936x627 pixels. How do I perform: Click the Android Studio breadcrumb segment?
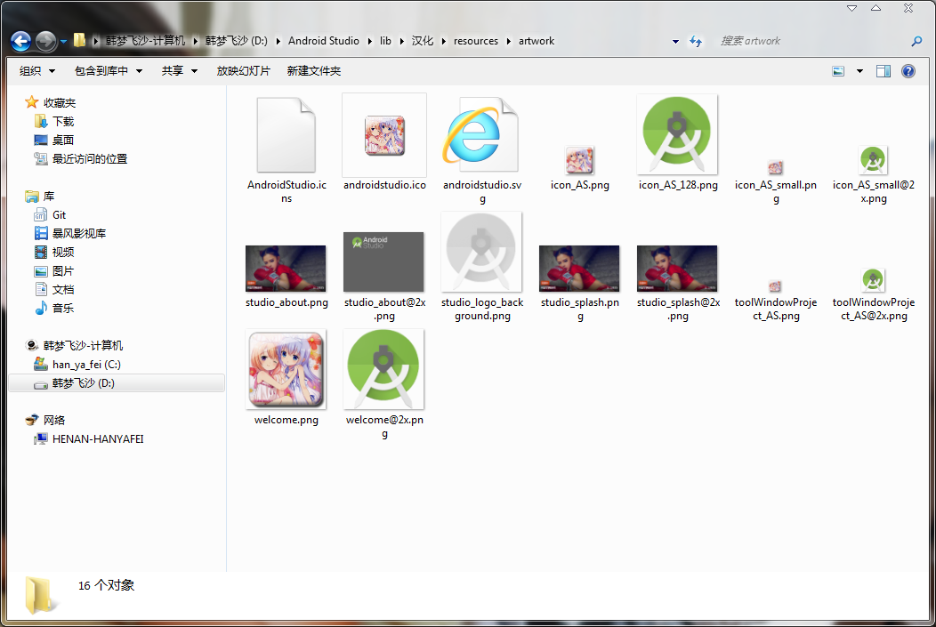324,41
